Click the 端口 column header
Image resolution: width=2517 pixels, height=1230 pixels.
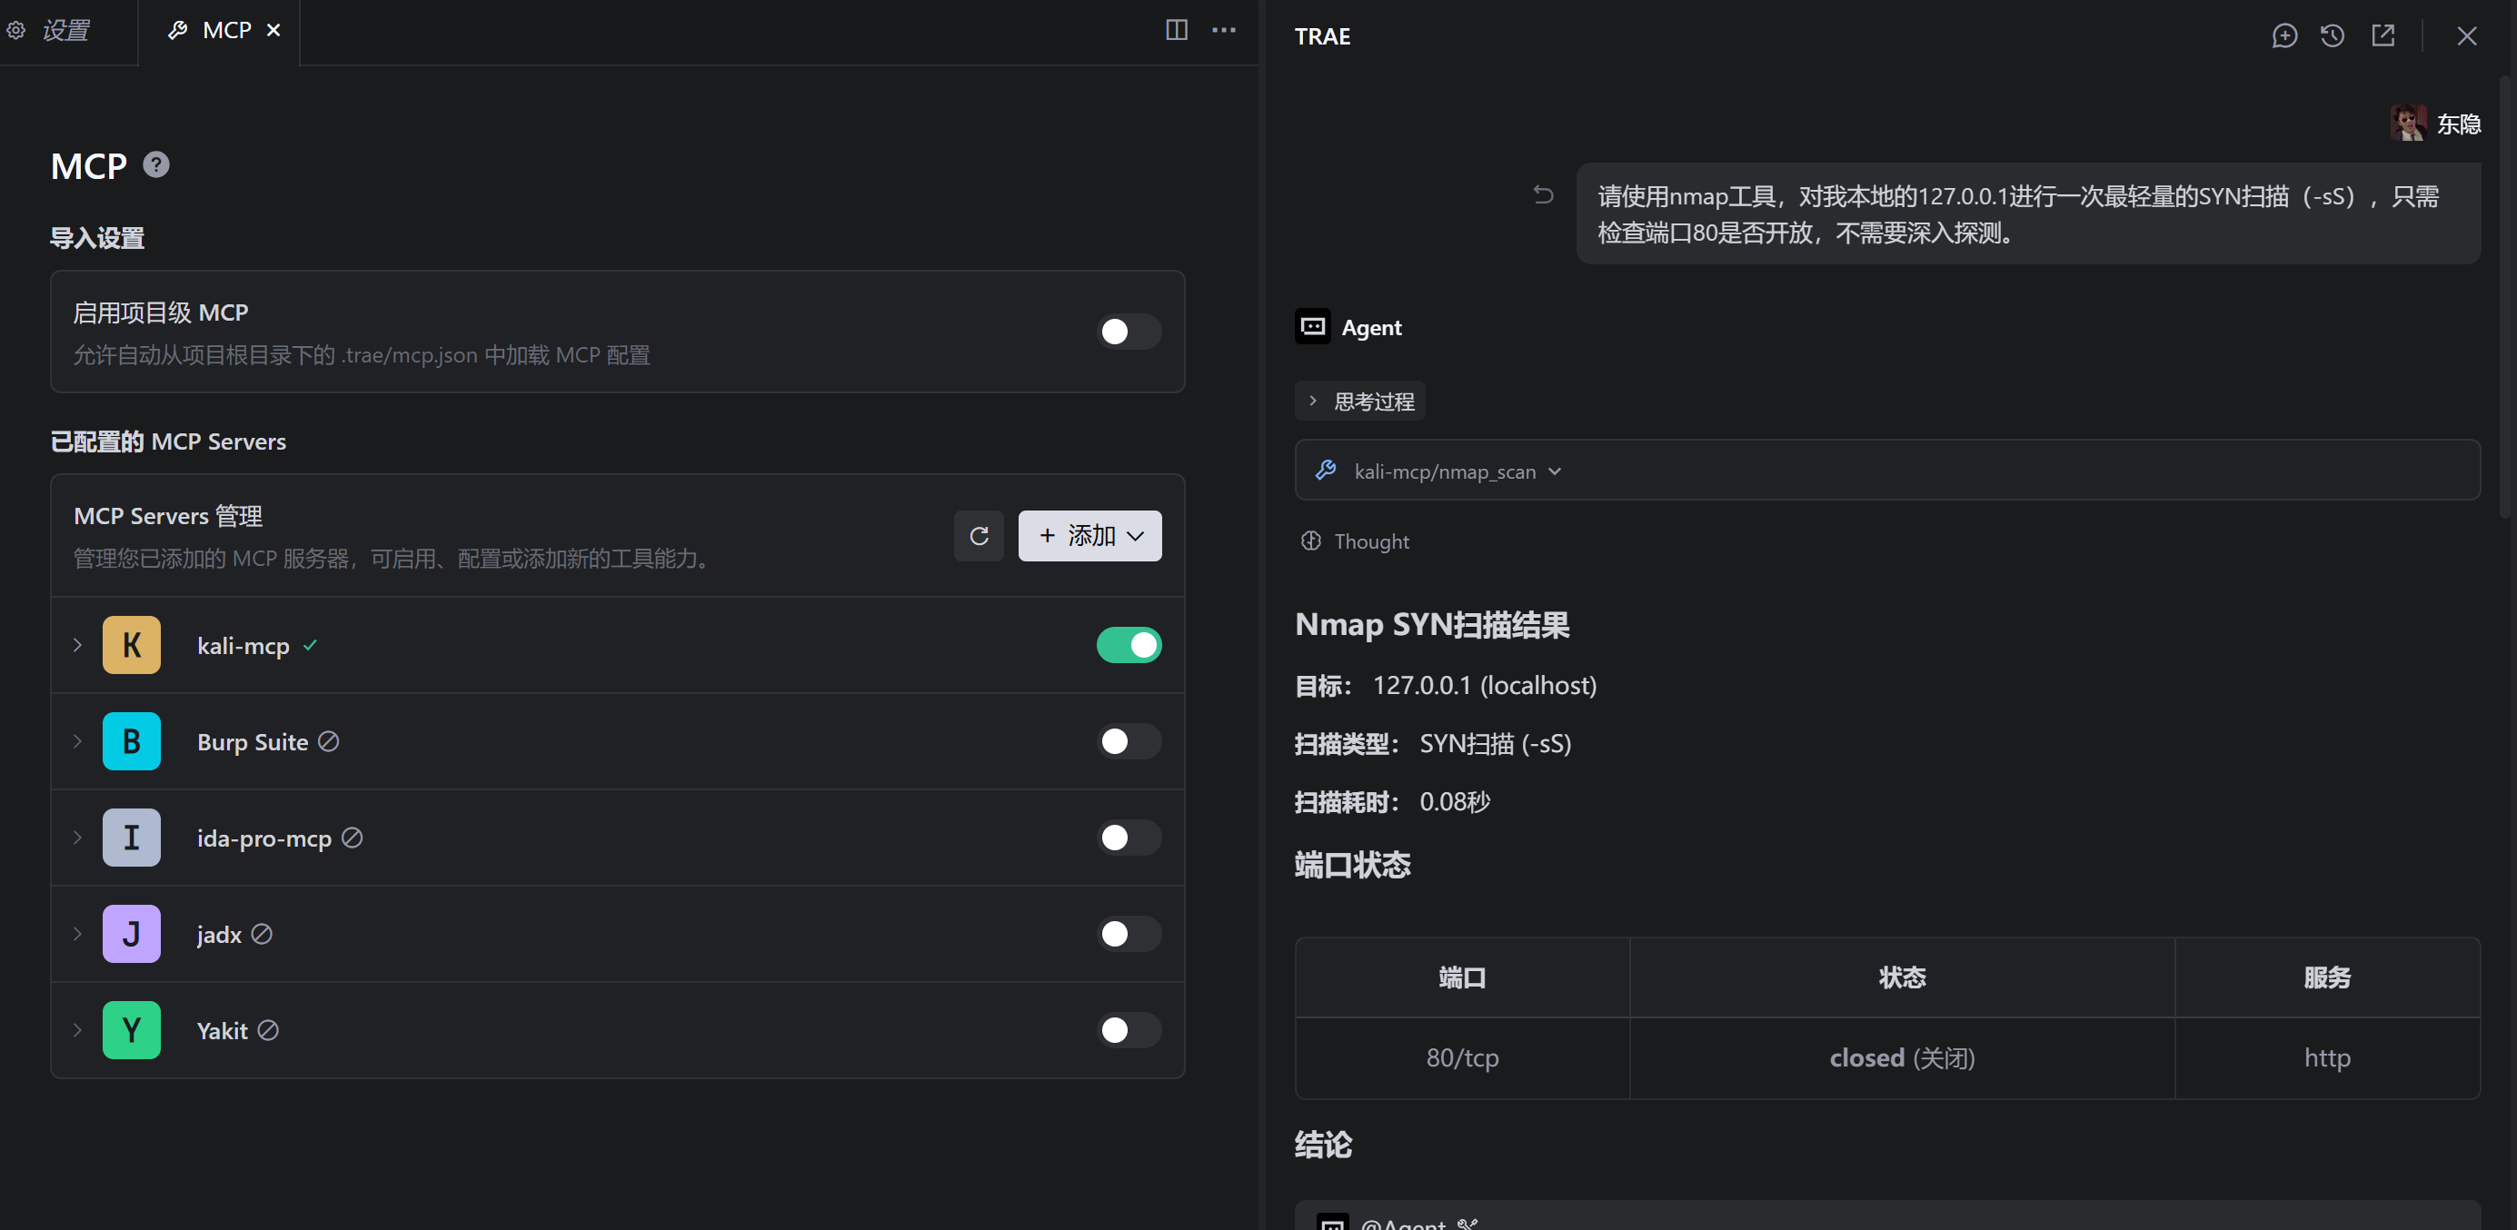[1462, 977]
